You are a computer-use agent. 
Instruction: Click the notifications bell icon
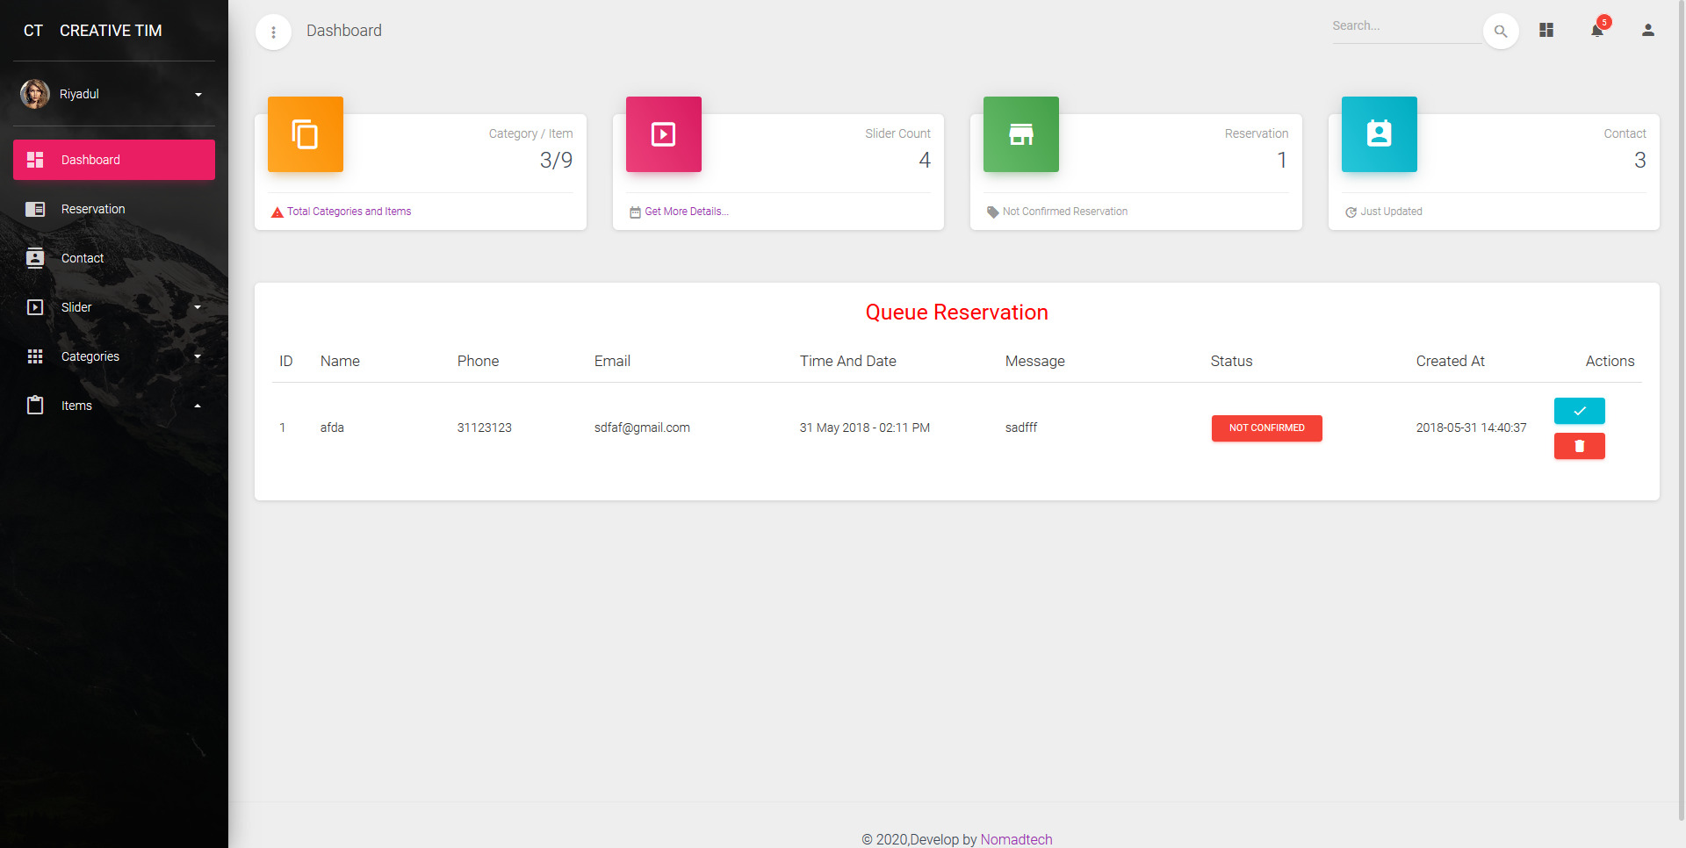point(1596,31)
